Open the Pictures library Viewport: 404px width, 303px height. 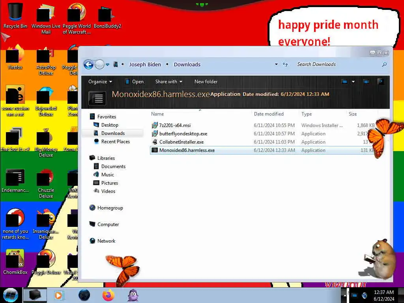(x=110, y=183)
